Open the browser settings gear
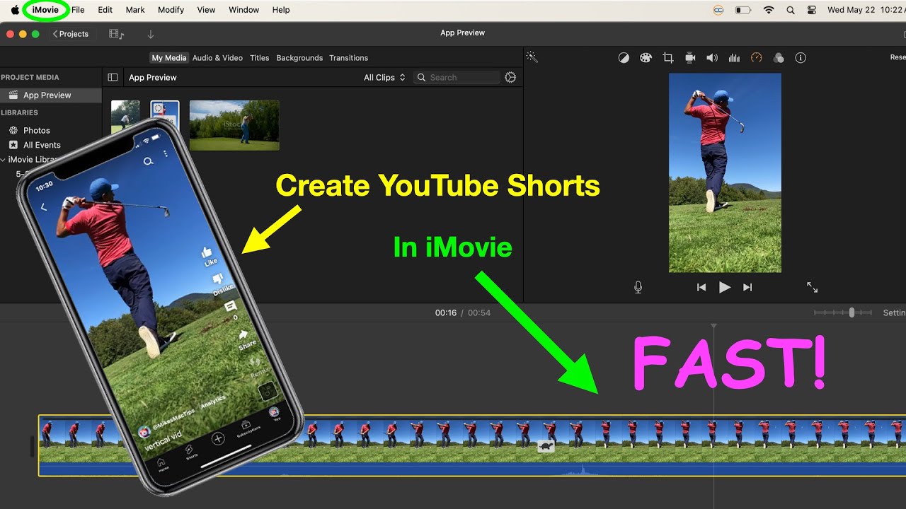 [510, 77]
